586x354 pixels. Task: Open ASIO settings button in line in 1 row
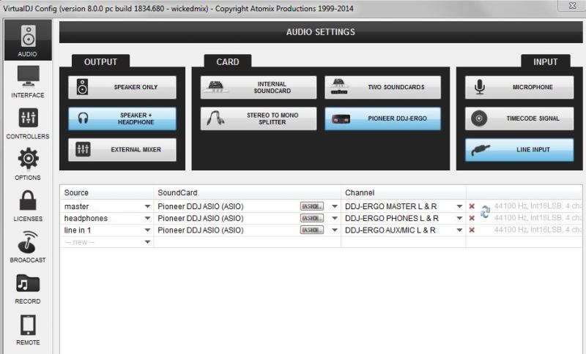pyautogui.click(x=312, y=230)
